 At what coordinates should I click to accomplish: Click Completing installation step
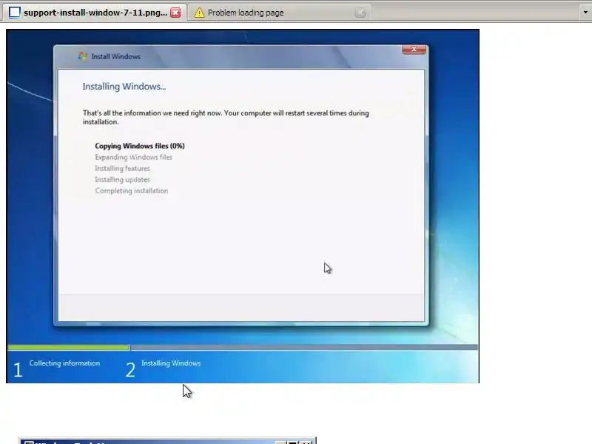132,191
